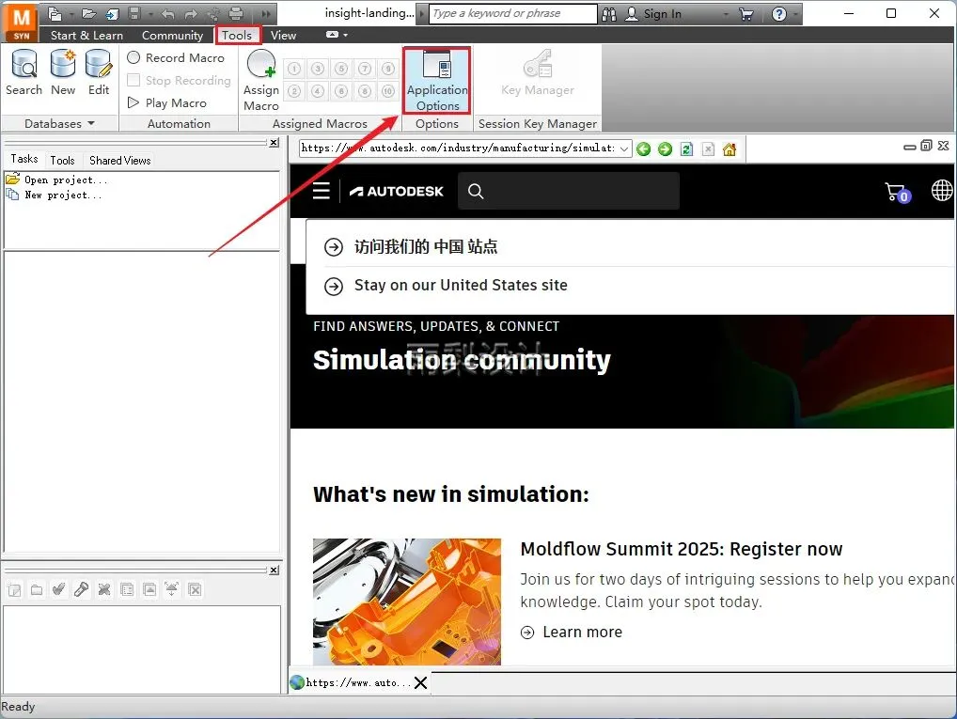Click the Open folder icon in quick access toolbar
Image resolution: width=957 pixels, height=719 pixels.
point(89,13)
